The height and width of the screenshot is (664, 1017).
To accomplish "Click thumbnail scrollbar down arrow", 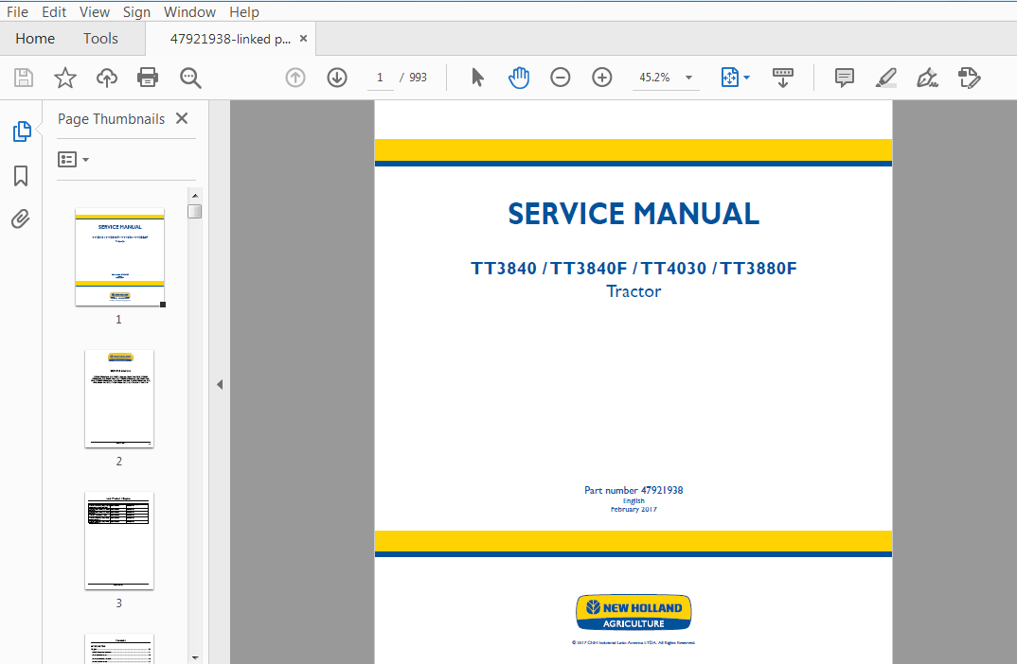I will (x=194, y=657).
